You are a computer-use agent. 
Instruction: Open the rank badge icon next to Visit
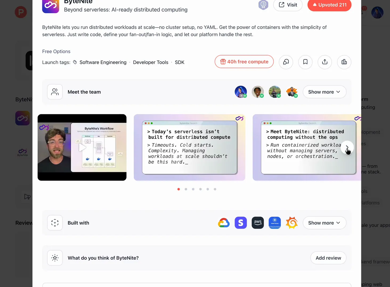coord(263,5)
